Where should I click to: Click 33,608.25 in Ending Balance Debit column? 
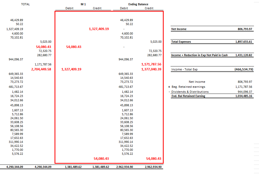click(x=127, y=122)
